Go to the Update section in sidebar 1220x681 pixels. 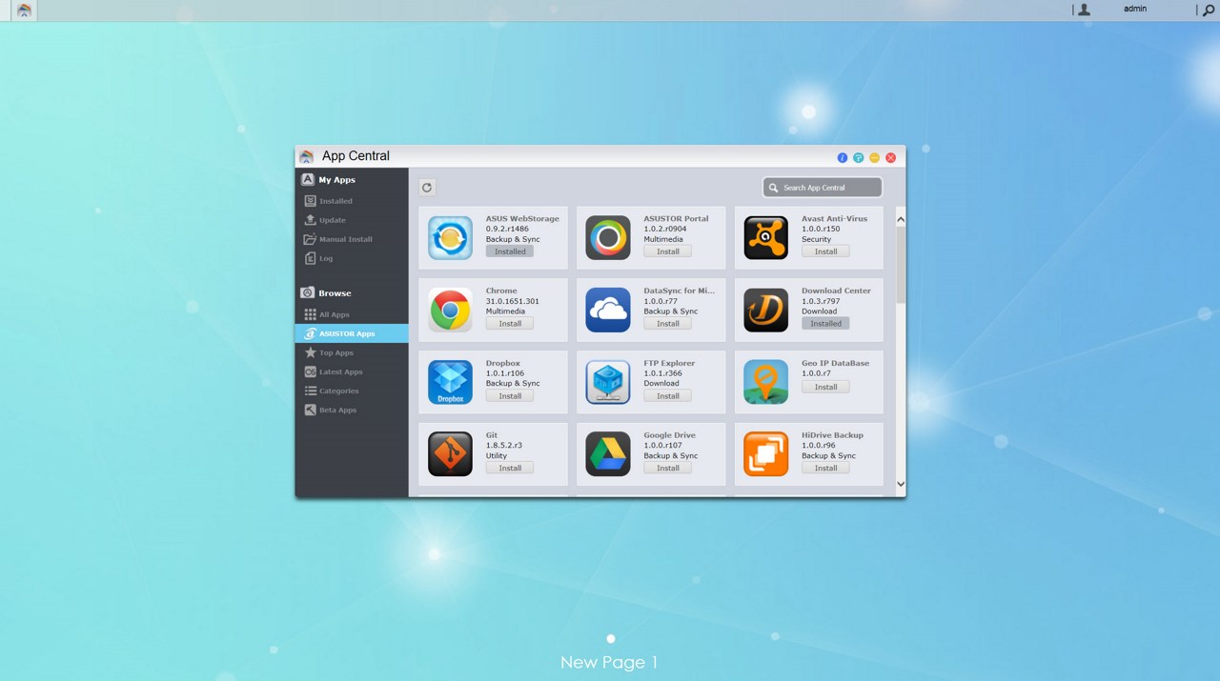point(333,220)
